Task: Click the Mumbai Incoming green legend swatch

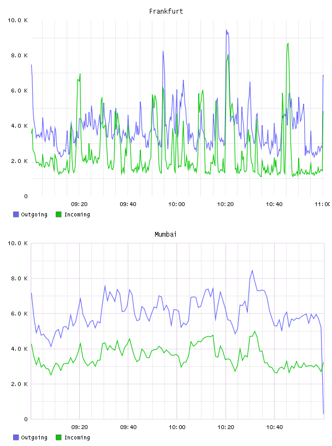Action: [x=58, y=437]
